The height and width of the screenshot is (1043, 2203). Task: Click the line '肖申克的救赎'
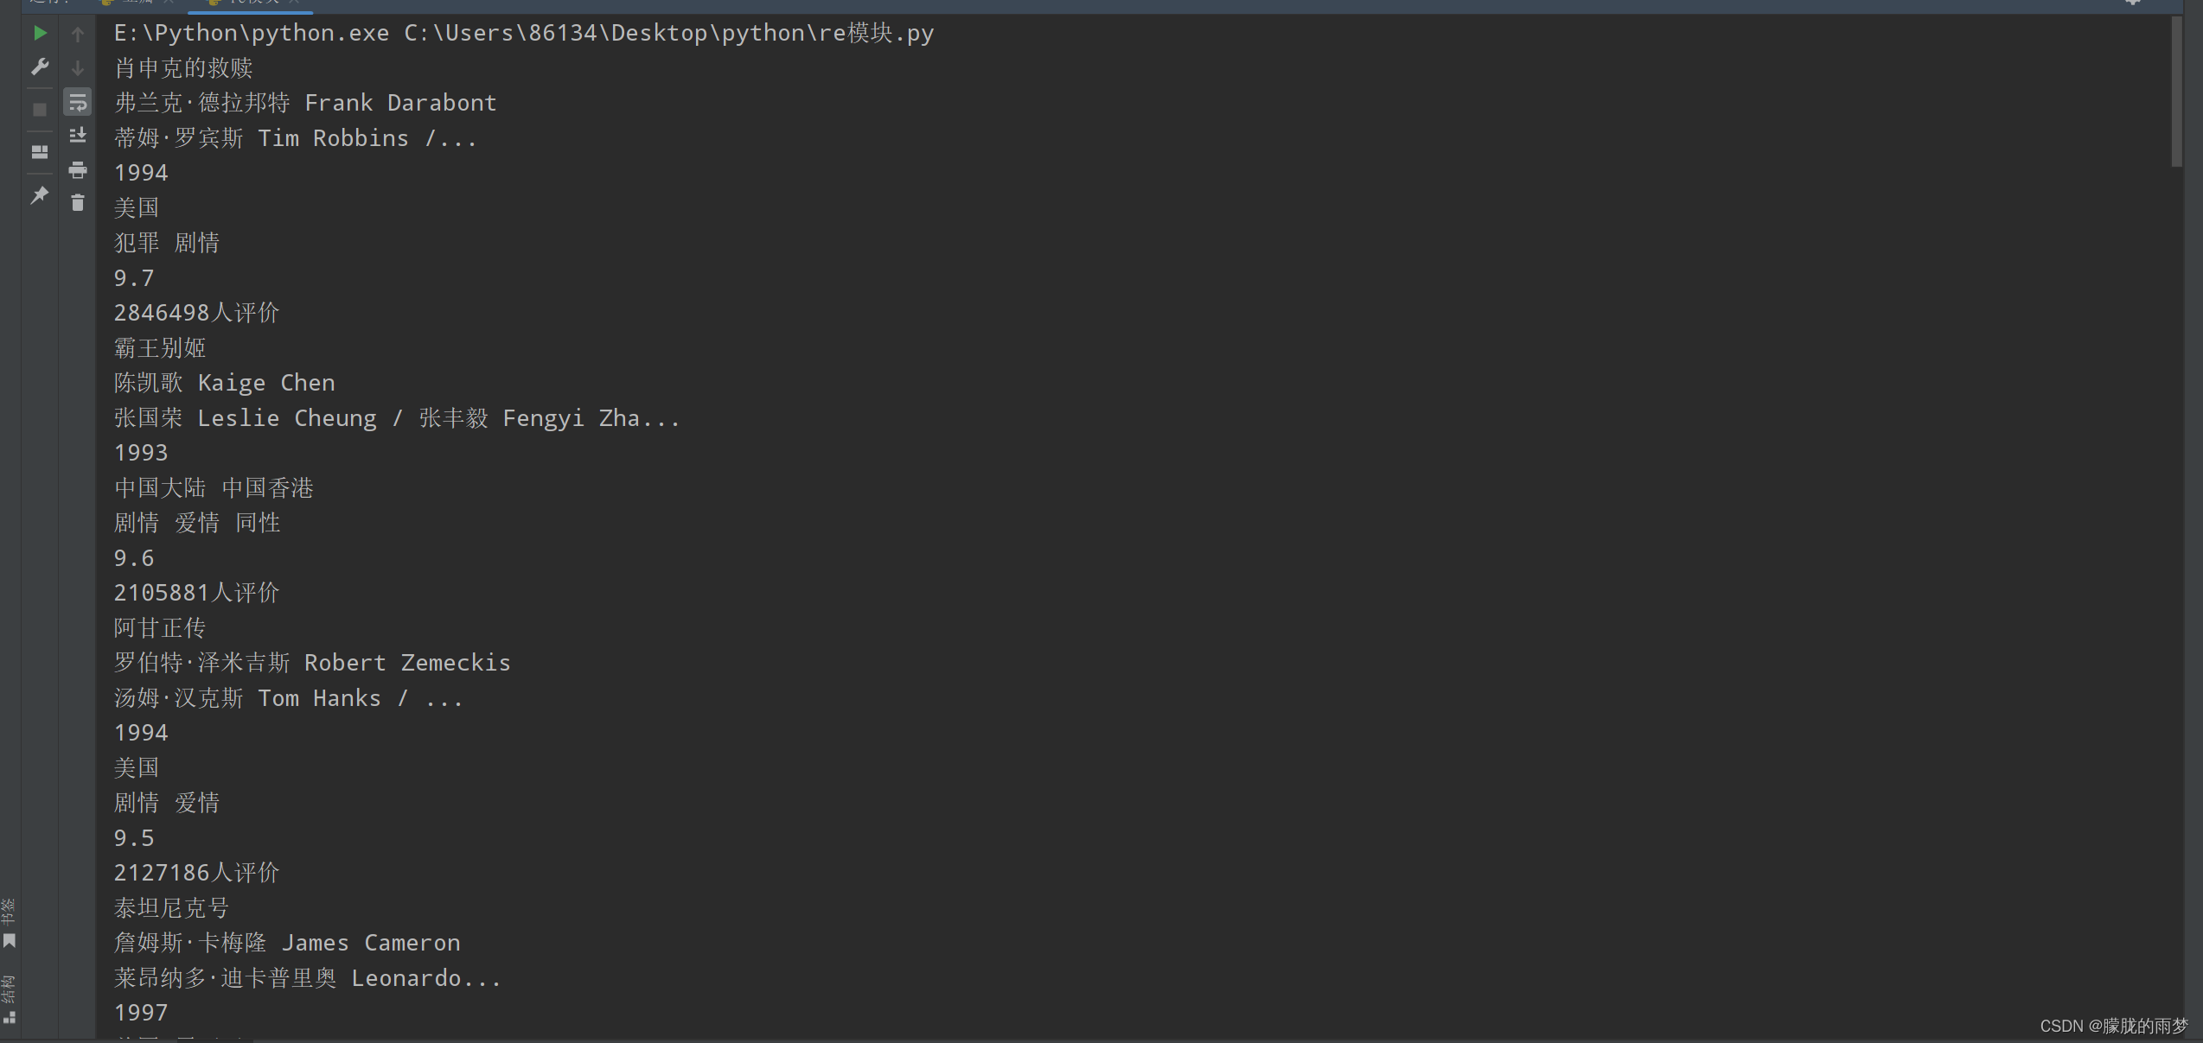click(183, 68)
